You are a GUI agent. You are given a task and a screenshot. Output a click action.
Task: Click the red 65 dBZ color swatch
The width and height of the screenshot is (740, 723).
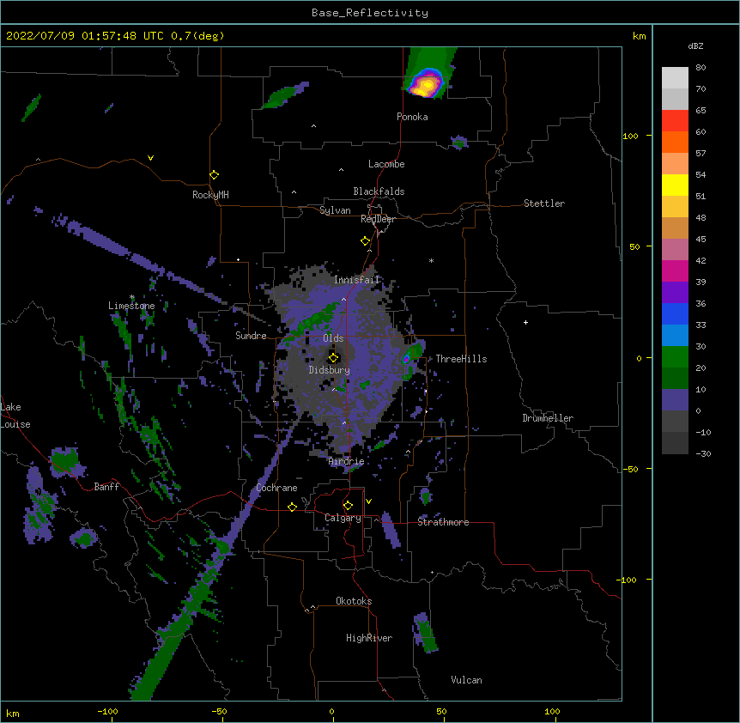[x=675, y=121]
